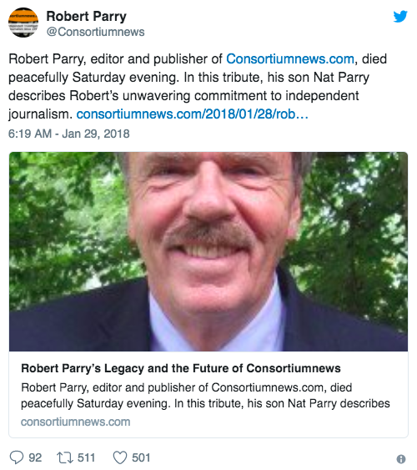The height and width of the screenshot is (470, 417).
Task: Click the Robert Parry display name
Action: (86, 16)
